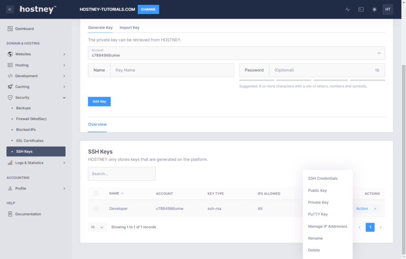Select Manage IP Addresses from the menu
The width and height of the screenshot is (406, 259).
tap(327, 226)
